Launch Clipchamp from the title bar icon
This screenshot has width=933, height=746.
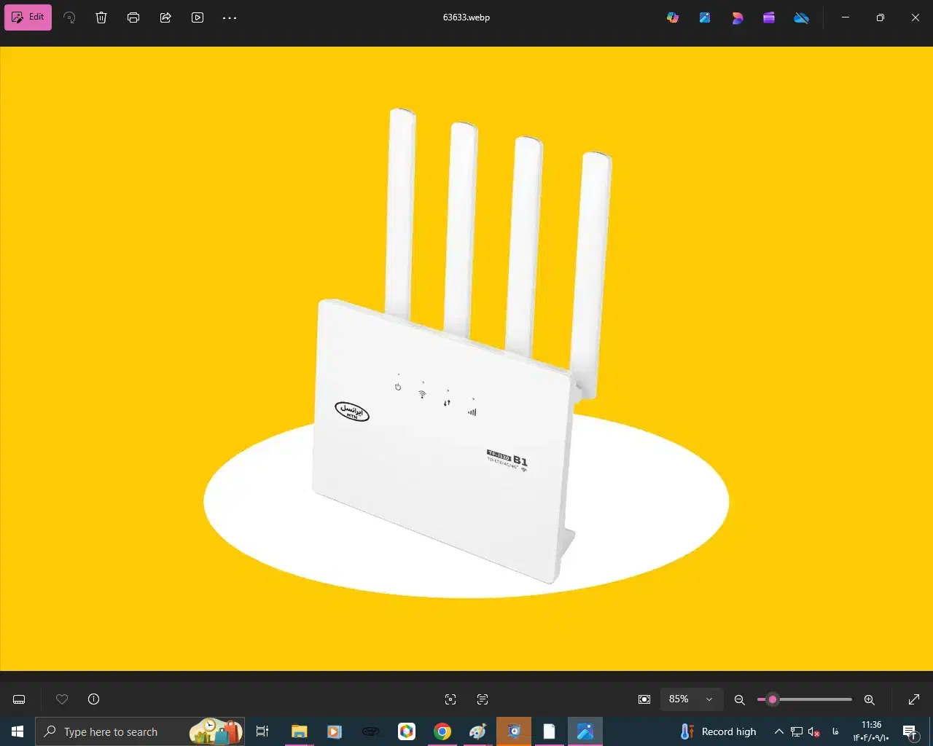click(x=769, y=17)
